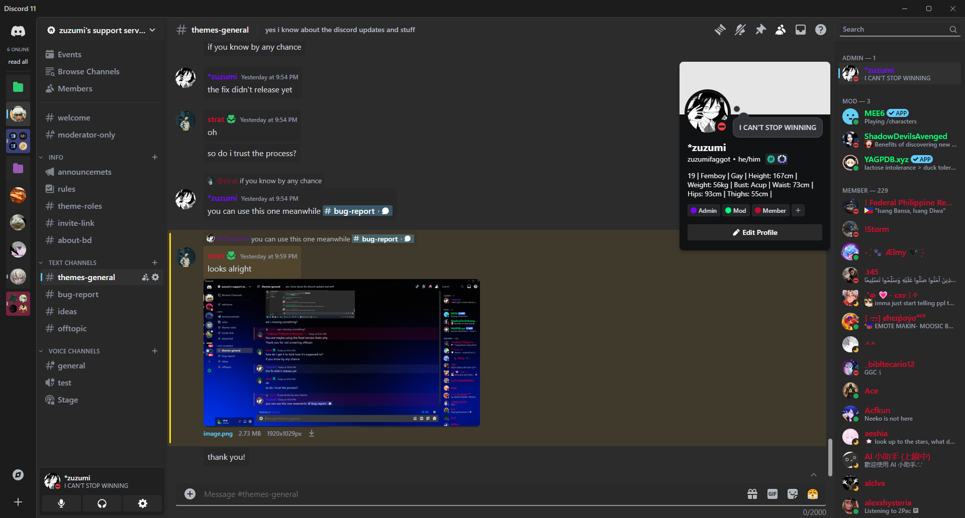
Task: Collapse the VOICE CHANNELS category
Action: pos(74,351)
